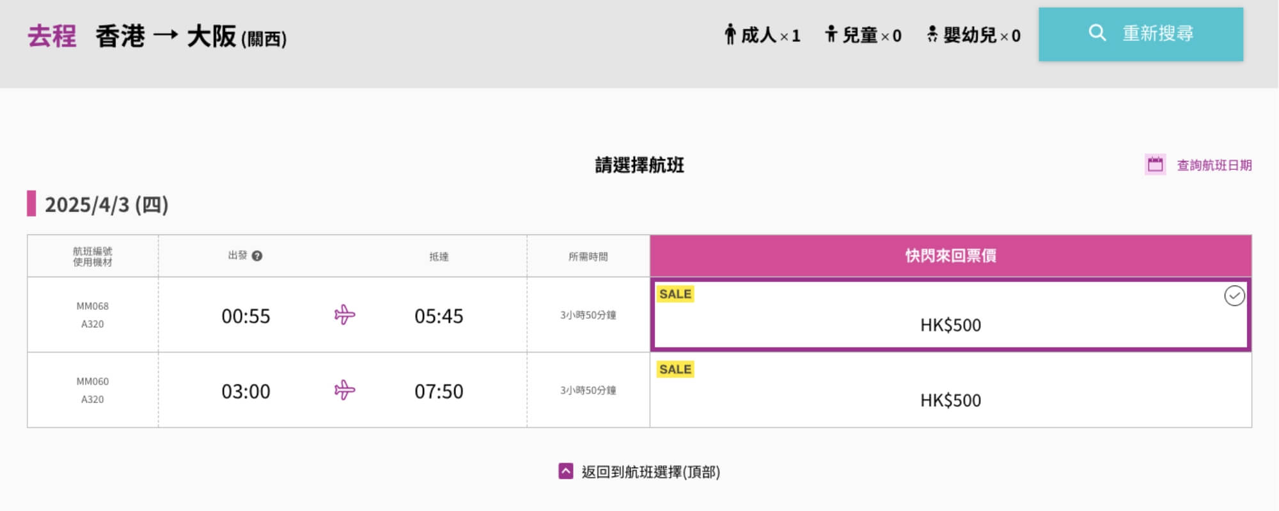Click the 00:55 departure time of MM068
This screenshot has height=511, width=1279.
click(x=246, y=316)
